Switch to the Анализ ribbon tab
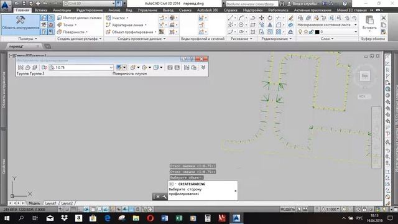 coord(114,10)
